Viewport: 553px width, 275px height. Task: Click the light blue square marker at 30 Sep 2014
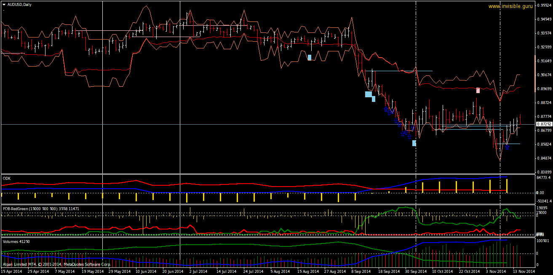(x=414, y=143)
